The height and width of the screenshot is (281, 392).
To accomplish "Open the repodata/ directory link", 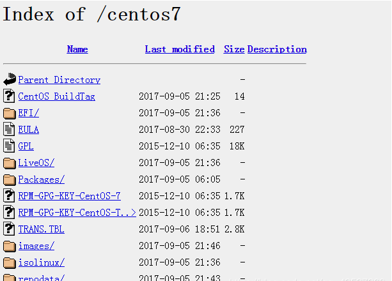I will tap(42, 278).
